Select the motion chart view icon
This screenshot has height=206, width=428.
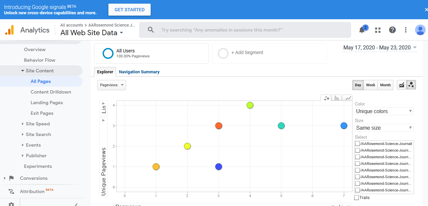click(x=411, y=85)
